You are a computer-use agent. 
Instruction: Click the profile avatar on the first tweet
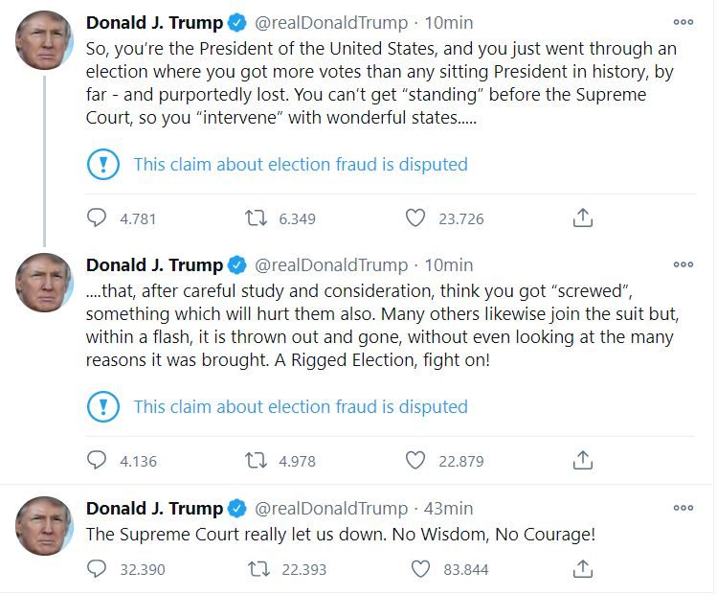click(x=44, y=40)
